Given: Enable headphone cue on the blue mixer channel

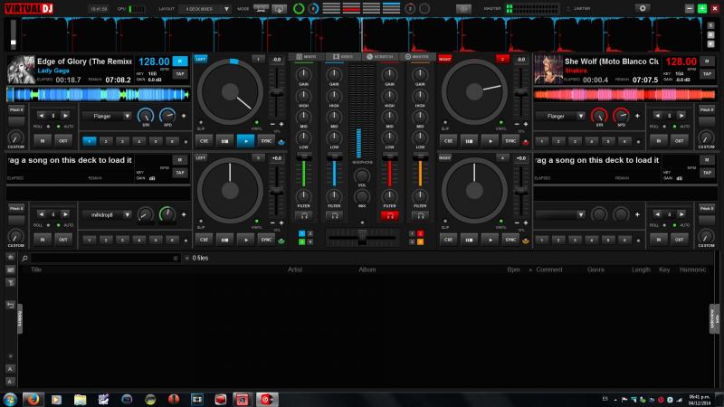Looking at the screenshot, I should [334, 215].
